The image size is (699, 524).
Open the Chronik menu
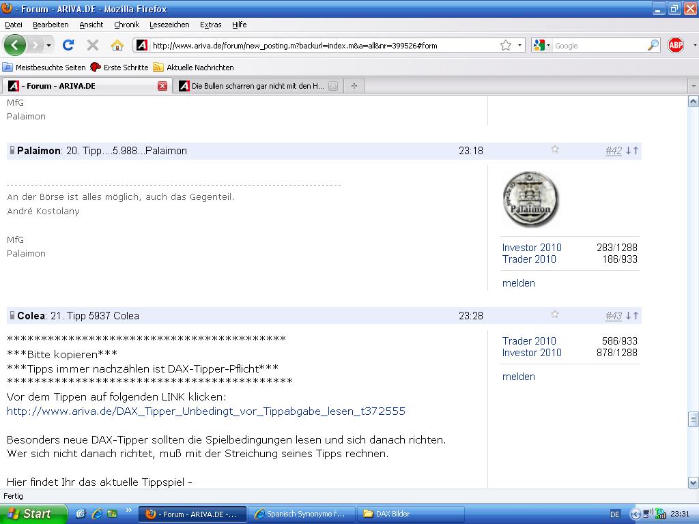[x=126, y=25]
